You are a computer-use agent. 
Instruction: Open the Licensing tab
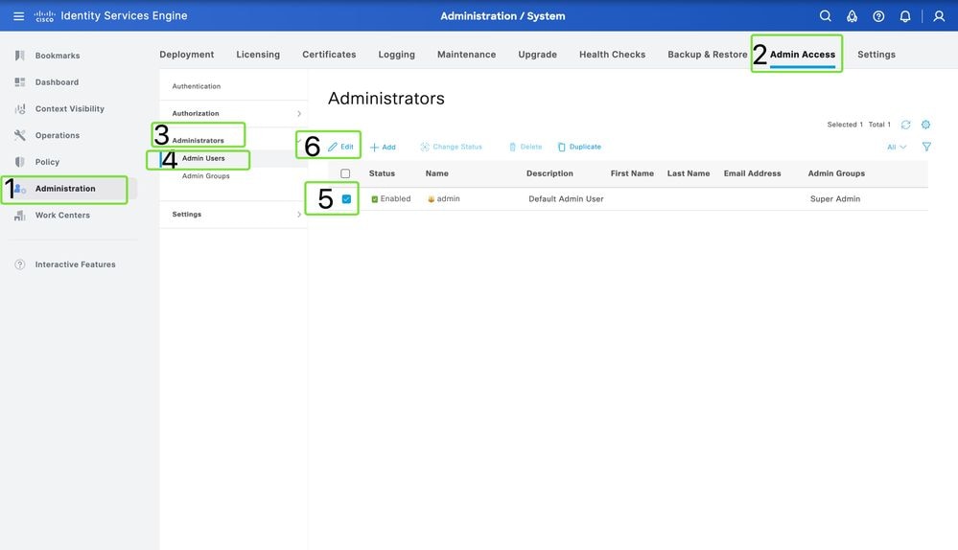(x=258, y=55)
